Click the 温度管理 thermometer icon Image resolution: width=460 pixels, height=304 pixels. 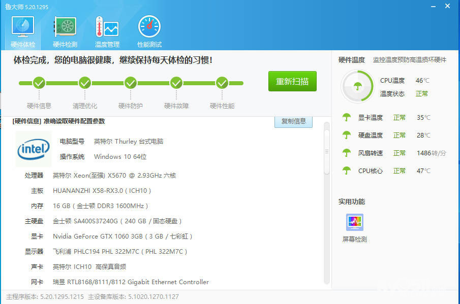[x=107, y=31]
